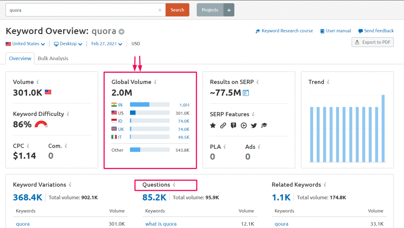View the SERP snapshot icon beside ~77.5M
Image resolution: width=404 pixels, height=228 pixels.
point(246,93)
